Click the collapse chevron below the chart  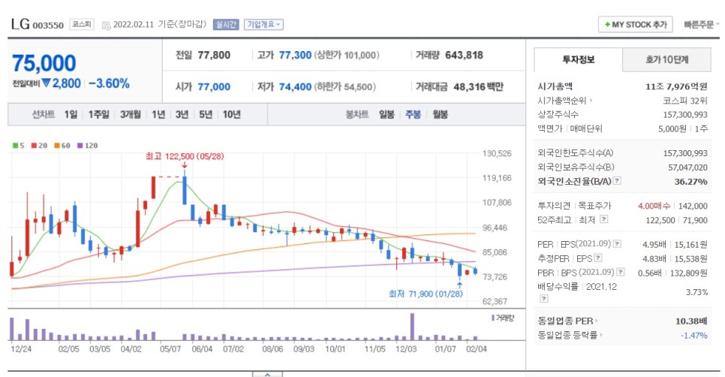tap(267, 374)
